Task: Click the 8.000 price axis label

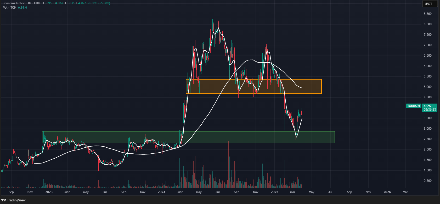Action: click(x=427, y=24)
